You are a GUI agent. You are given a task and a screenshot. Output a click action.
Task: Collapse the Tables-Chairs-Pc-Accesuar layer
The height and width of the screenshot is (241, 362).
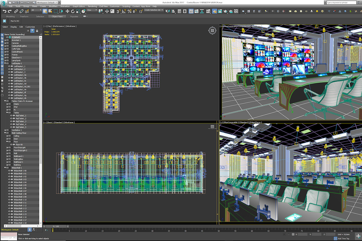(x=5, y=101)
